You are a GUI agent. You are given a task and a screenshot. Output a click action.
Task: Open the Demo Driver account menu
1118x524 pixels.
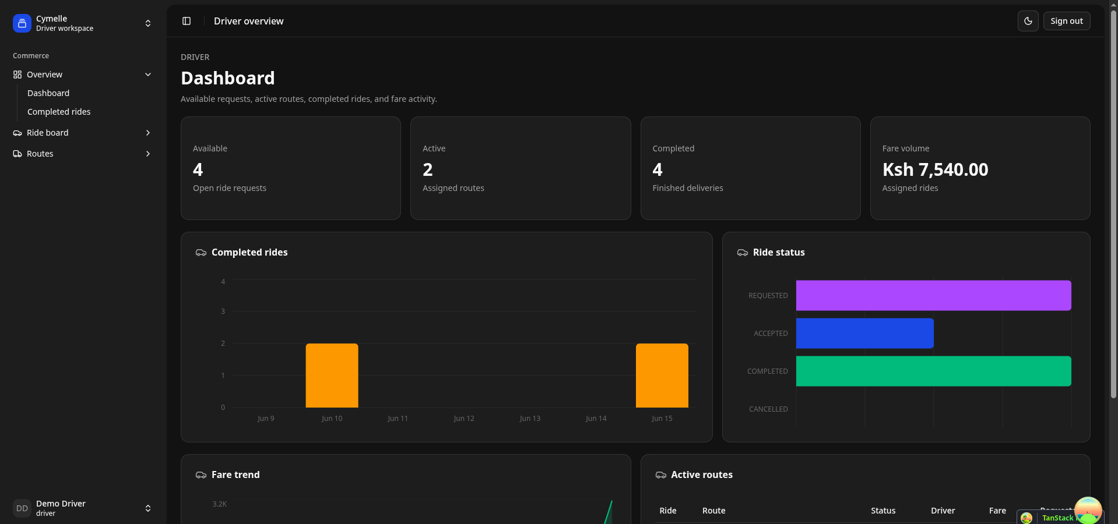tap(83, 508)
